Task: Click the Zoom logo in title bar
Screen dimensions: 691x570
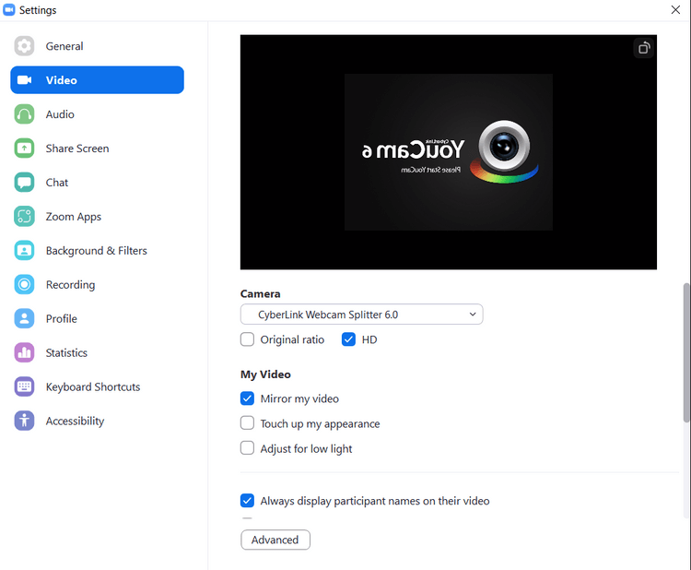Action: [x=9, y=10]
